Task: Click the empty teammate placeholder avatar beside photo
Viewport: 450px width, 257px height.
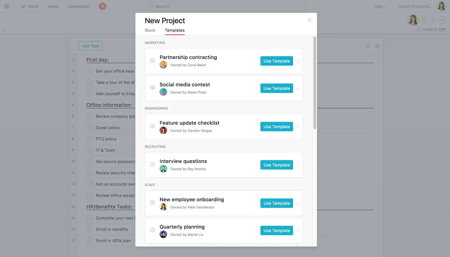Action: point(424,20)
